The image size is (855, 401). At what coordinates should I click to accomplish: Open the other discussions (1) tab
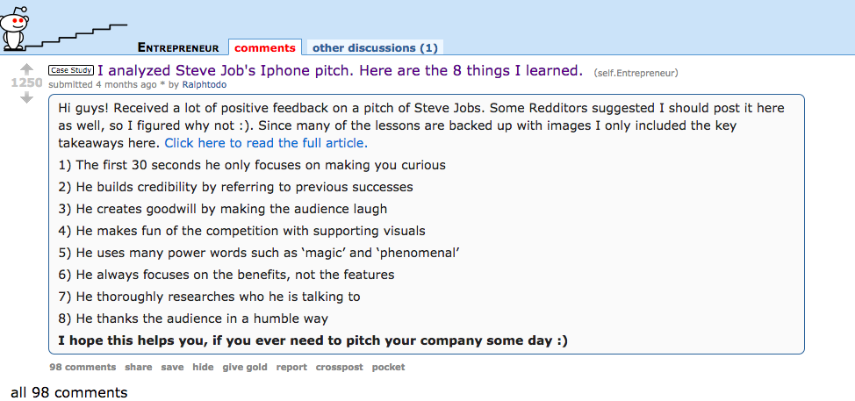tap(375, 47)
